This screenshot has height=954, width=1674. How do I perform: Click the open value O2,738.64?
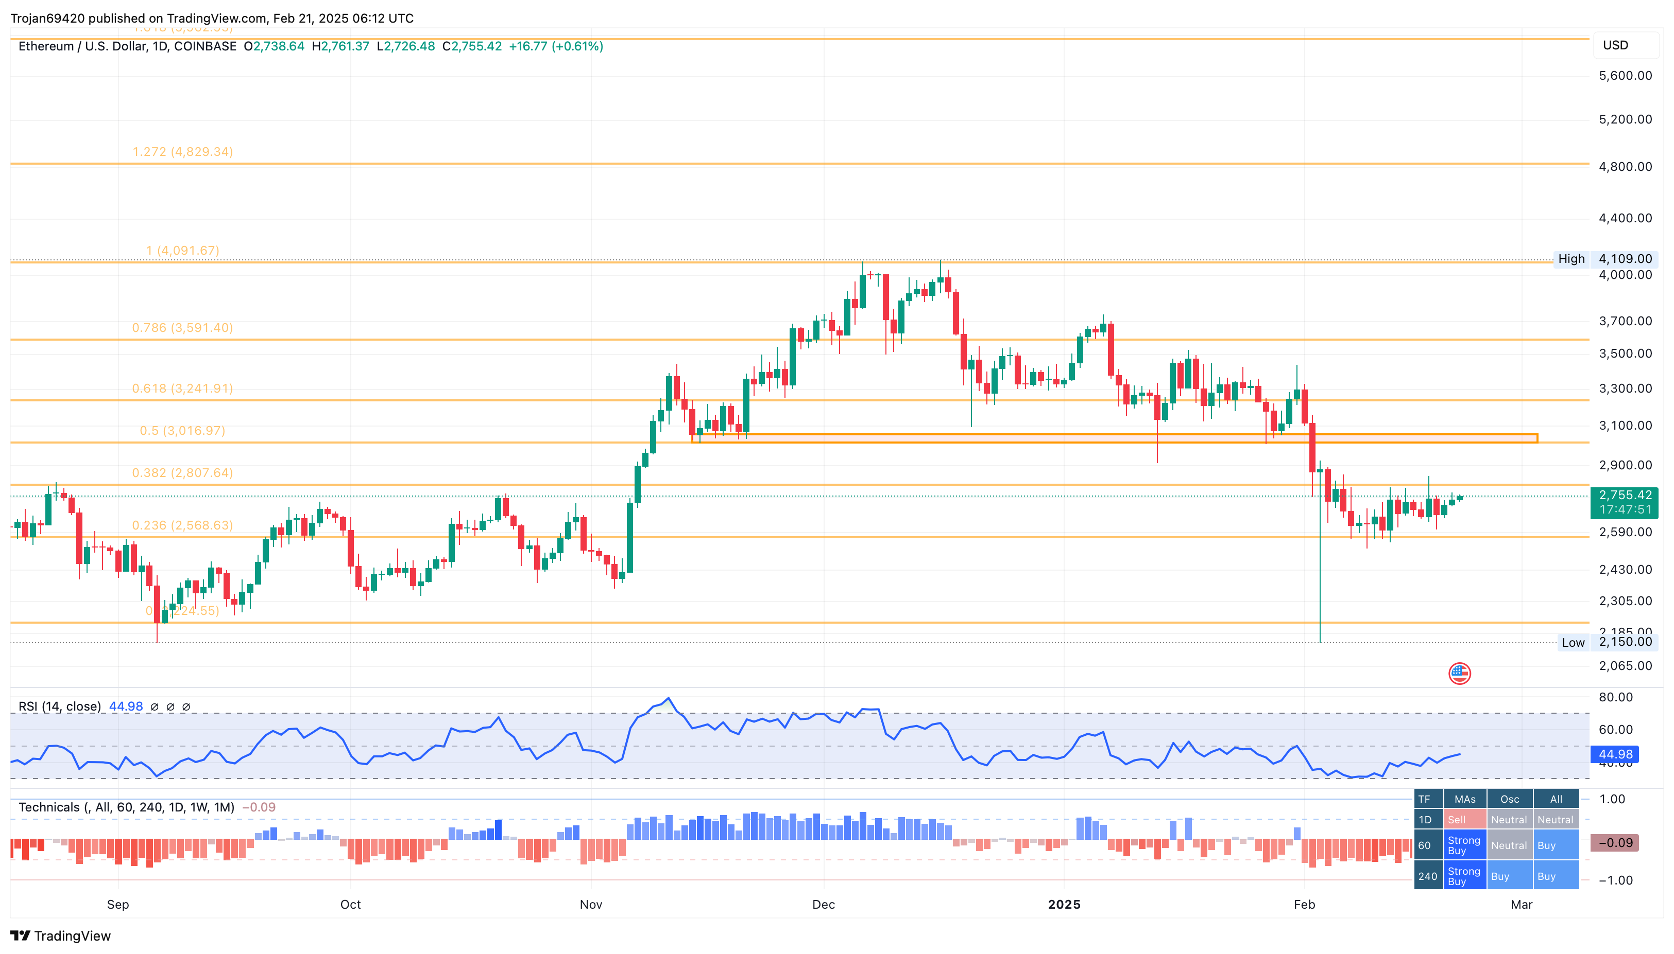coord(274,46)
